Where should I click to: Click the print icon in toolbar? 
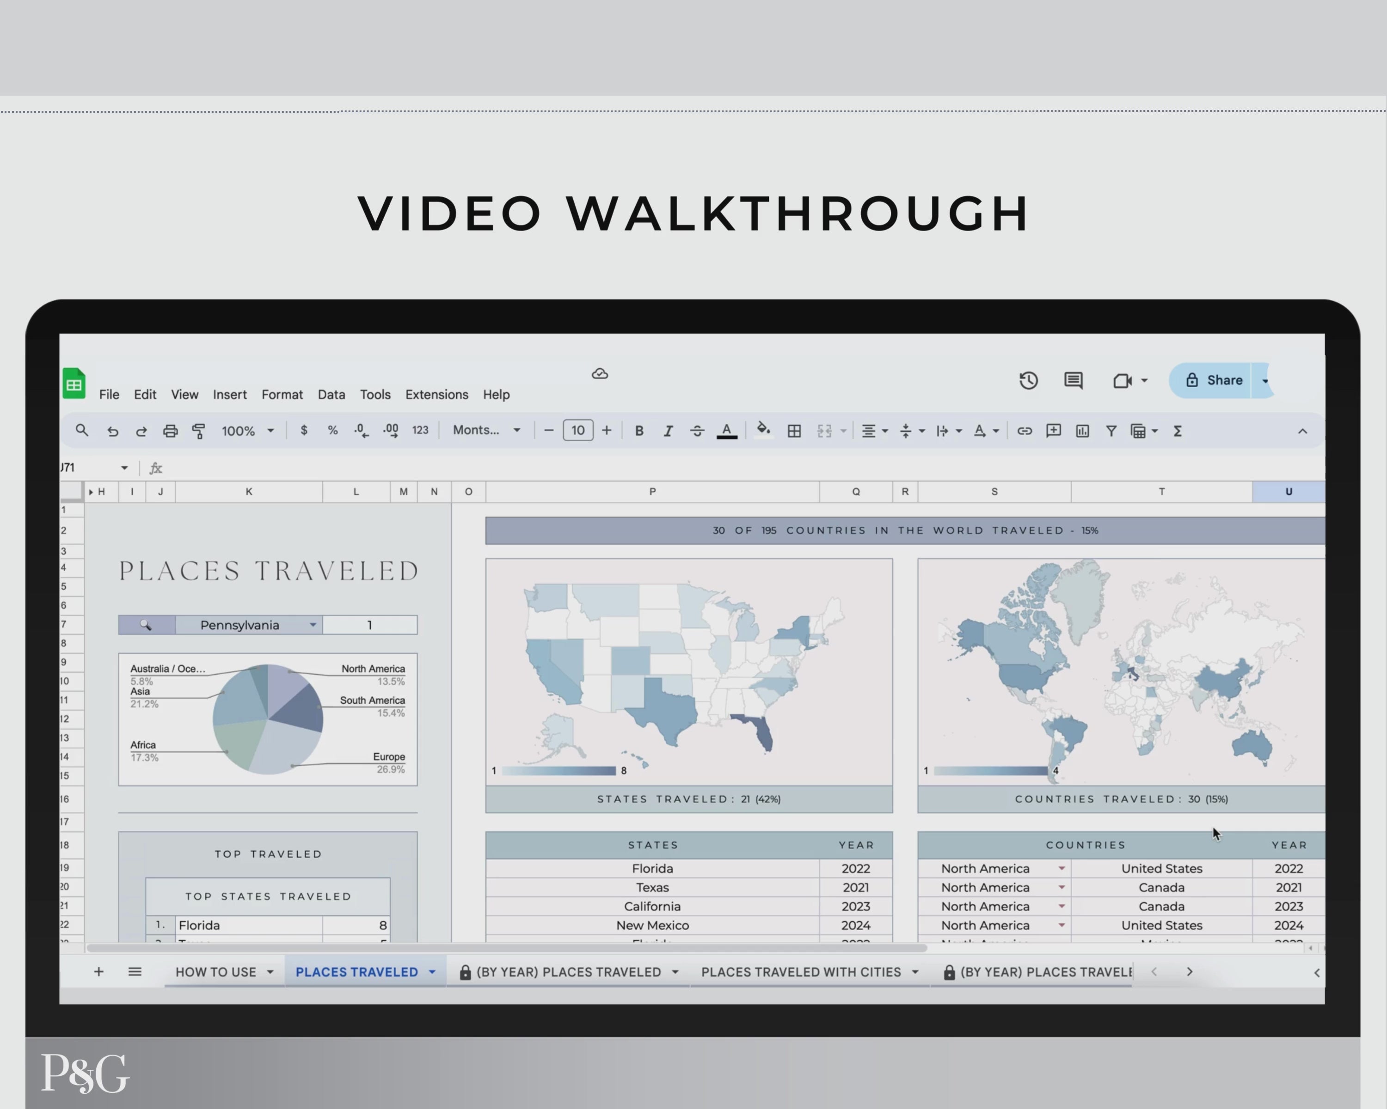(x=170, y=431)
